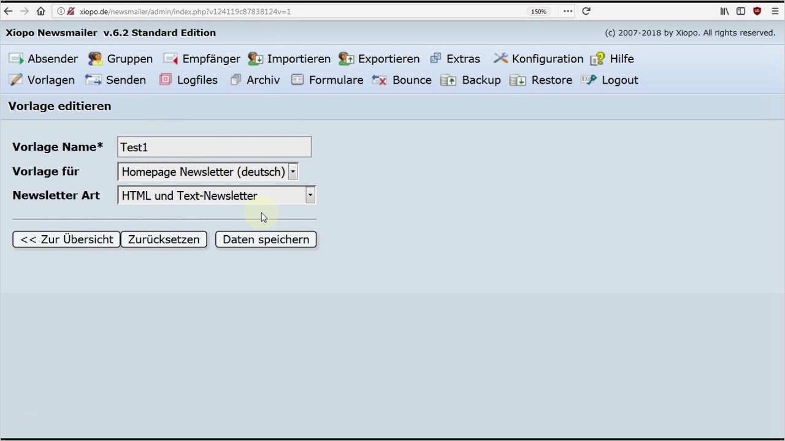Show site information icon in address bar
Image resolution: width=785 pixels, height=441 pixels.
point(61,11)
